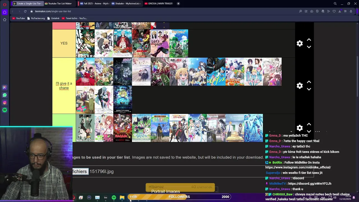Open the downloads icon in the toolbar
This screenshot has width=359, height=202.
[340, 11]
